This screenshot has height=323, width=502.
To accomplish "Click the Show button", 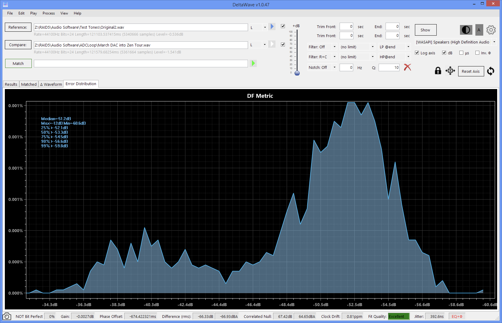I will click(x=425, y=30).
